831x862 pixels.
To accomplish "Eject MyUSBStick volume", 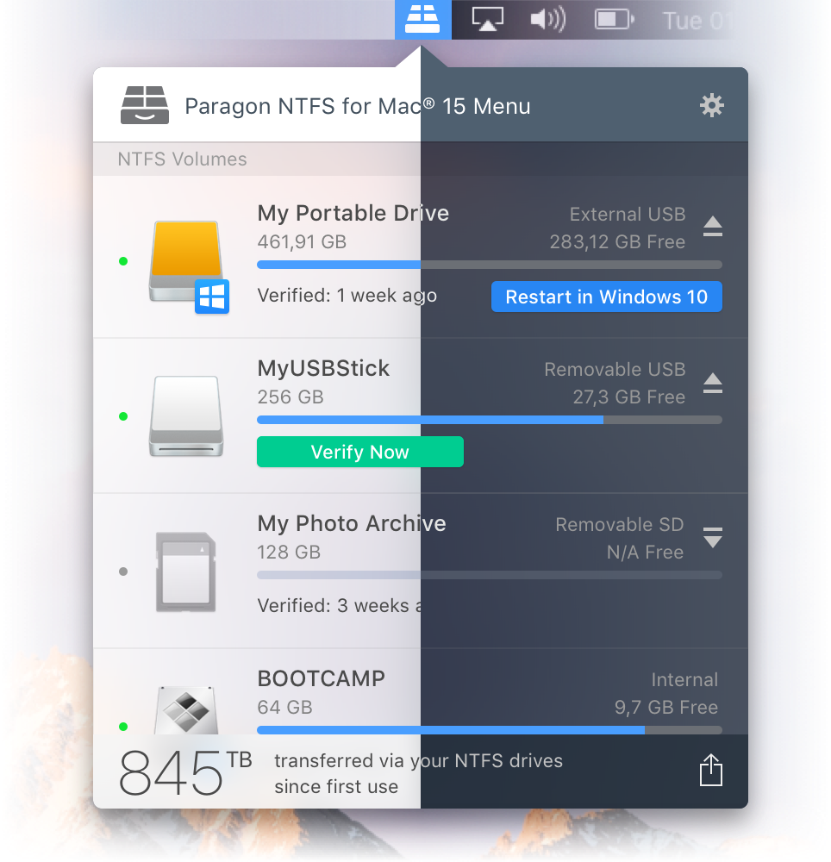I will click(x=713, y=383).
